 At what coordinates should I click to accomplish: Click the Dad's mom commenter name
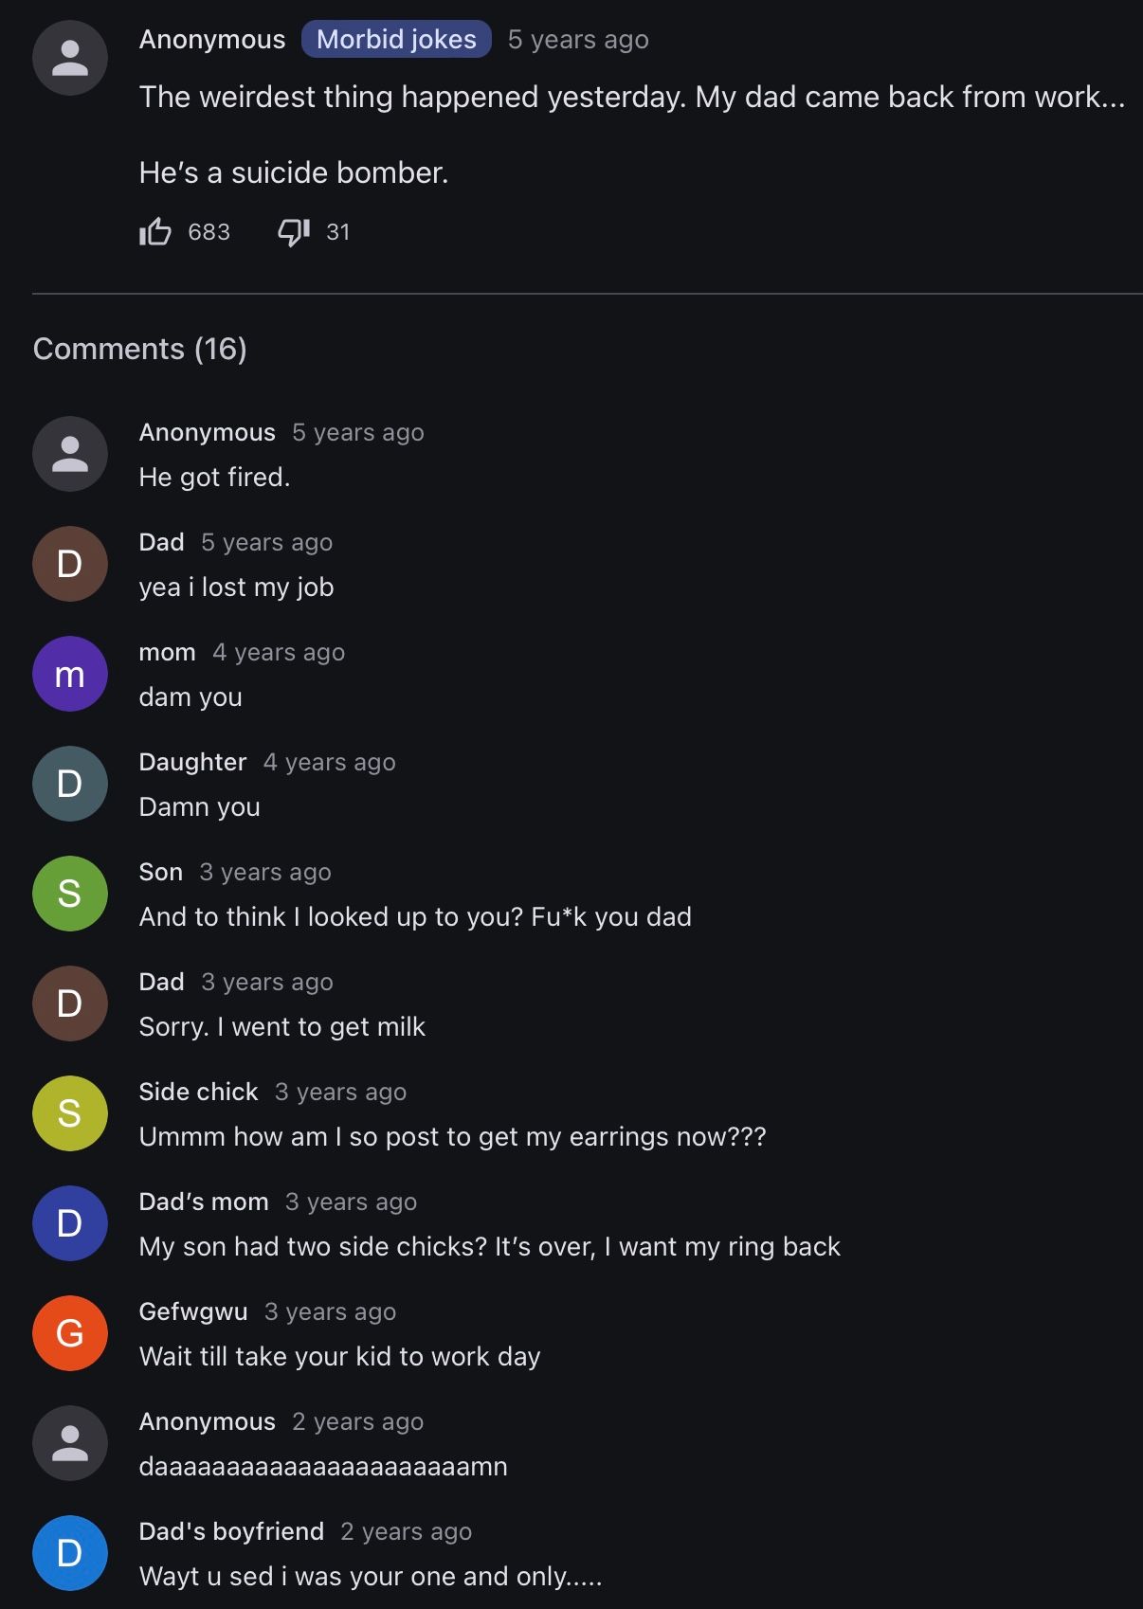point(204,1202)
